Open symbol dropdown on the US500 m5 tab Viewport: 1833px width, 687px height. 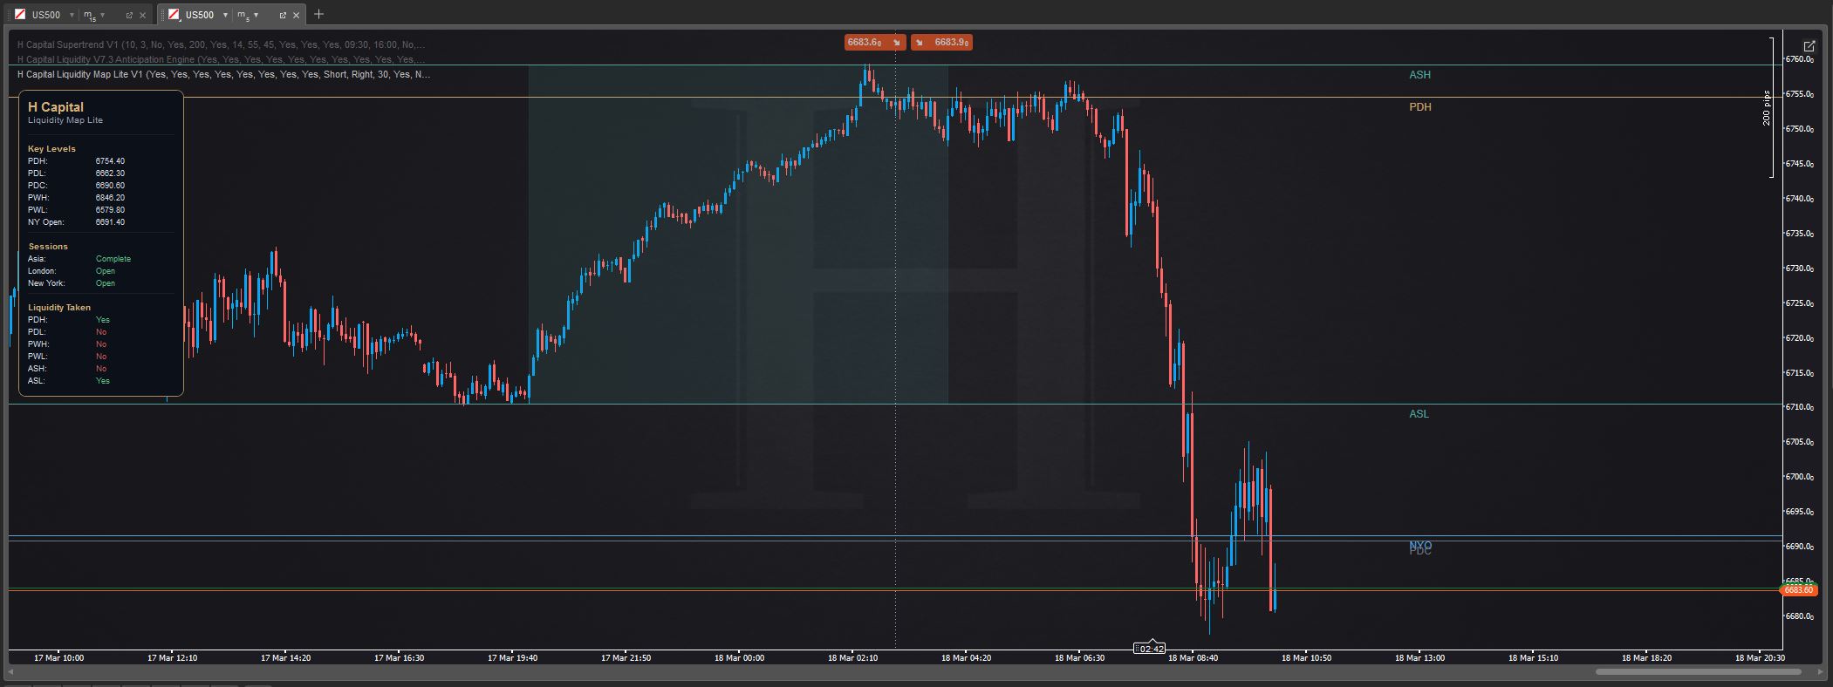coord(225,15)
